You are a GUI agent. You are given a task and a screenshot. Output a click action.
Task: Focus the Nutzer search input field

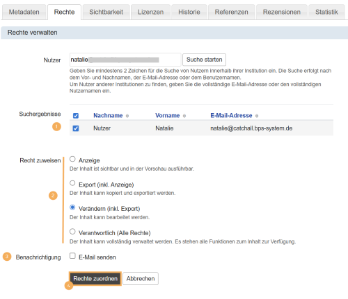coord(125,60)
